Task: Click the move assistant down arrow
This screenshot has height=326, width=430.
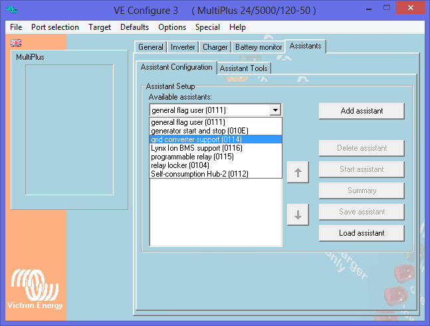Action: click(298, 214)
